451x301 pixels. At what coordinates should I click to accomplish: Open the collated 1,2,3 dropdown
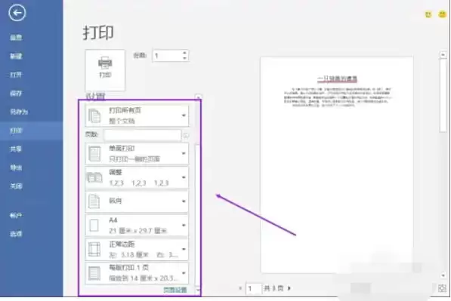coord(137,177)
